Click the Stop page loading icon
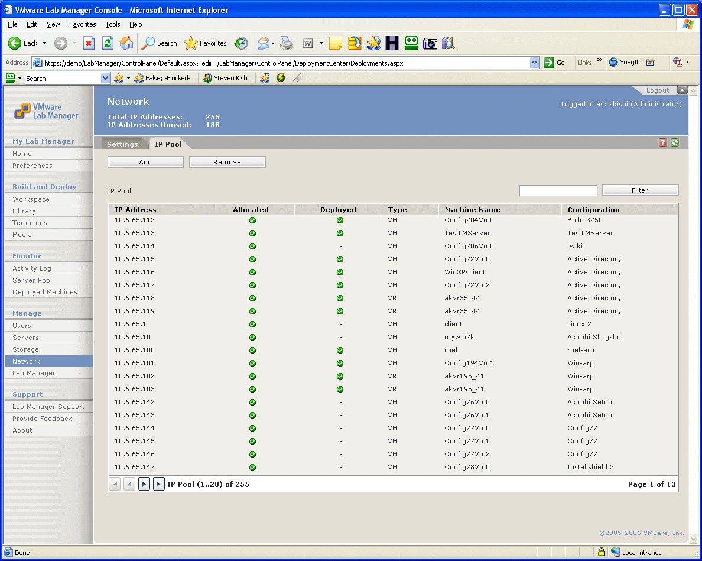 (x=89, y=43)
